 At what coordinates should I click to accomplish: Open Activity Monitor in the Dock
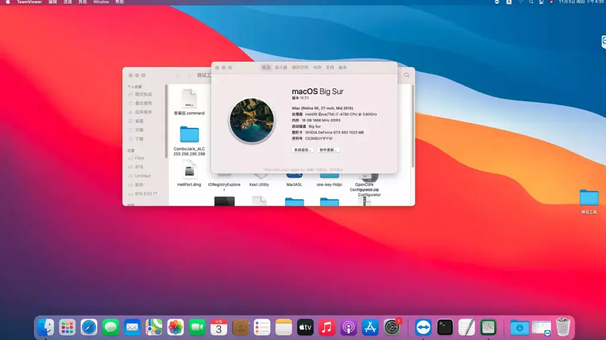click(x=488, y=327)
